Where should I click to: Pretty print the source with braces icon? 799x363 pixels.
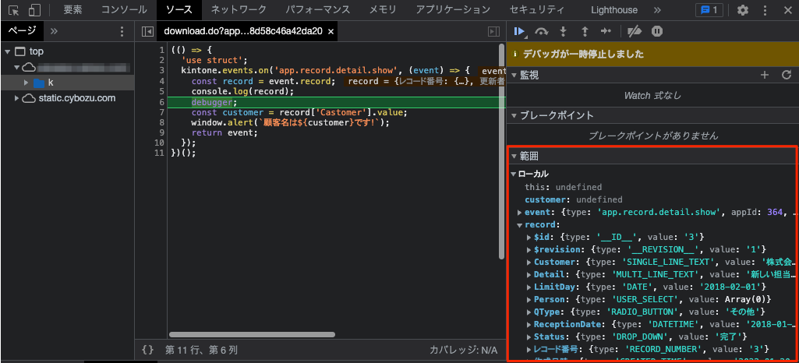pos(148,350)
